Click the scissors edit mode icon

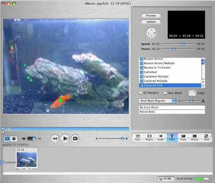pos(39,139)
